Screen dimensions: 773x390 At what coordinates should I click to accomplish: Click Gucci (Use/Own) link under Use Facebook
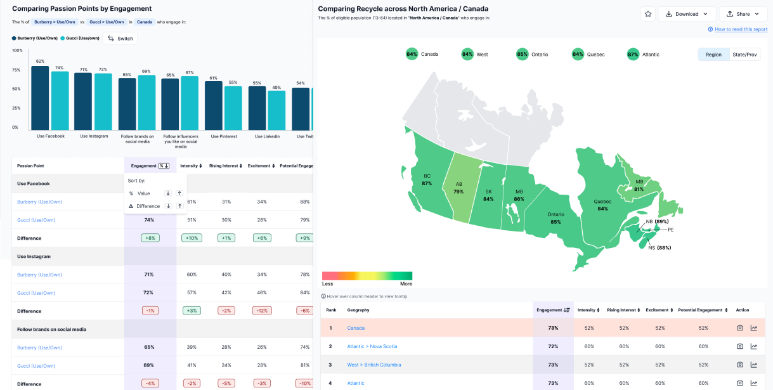point(36,220)
